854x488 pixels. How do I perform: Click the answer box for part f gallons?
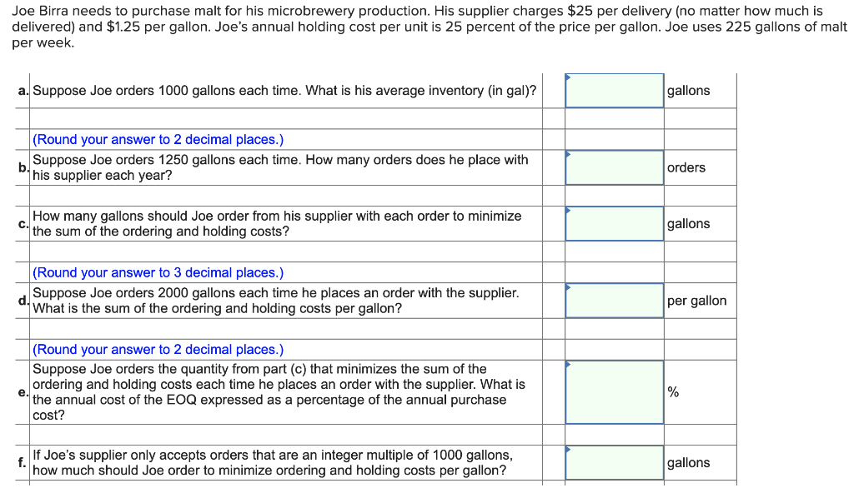pyautogui.click(x=615, y=462)
